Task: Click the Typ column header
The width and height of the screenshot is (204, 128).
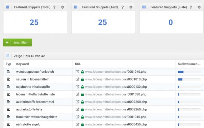Action: [8, 64]
